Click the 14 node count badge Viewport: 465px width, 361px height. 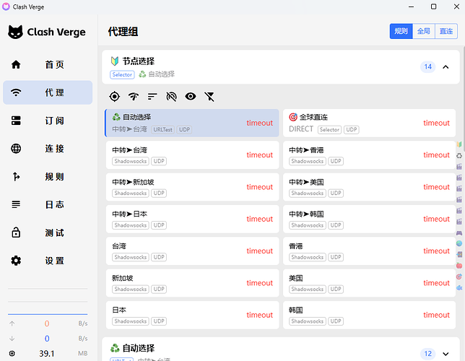427,66
